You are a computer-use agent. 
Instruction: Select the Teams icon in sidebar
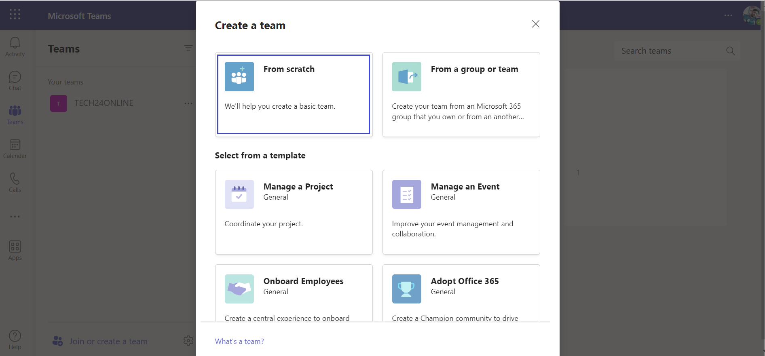pos(15,115)
